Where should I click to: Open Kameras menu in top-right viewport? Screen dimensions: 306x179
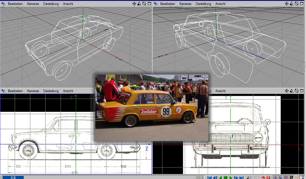click(x=186, y=3)
